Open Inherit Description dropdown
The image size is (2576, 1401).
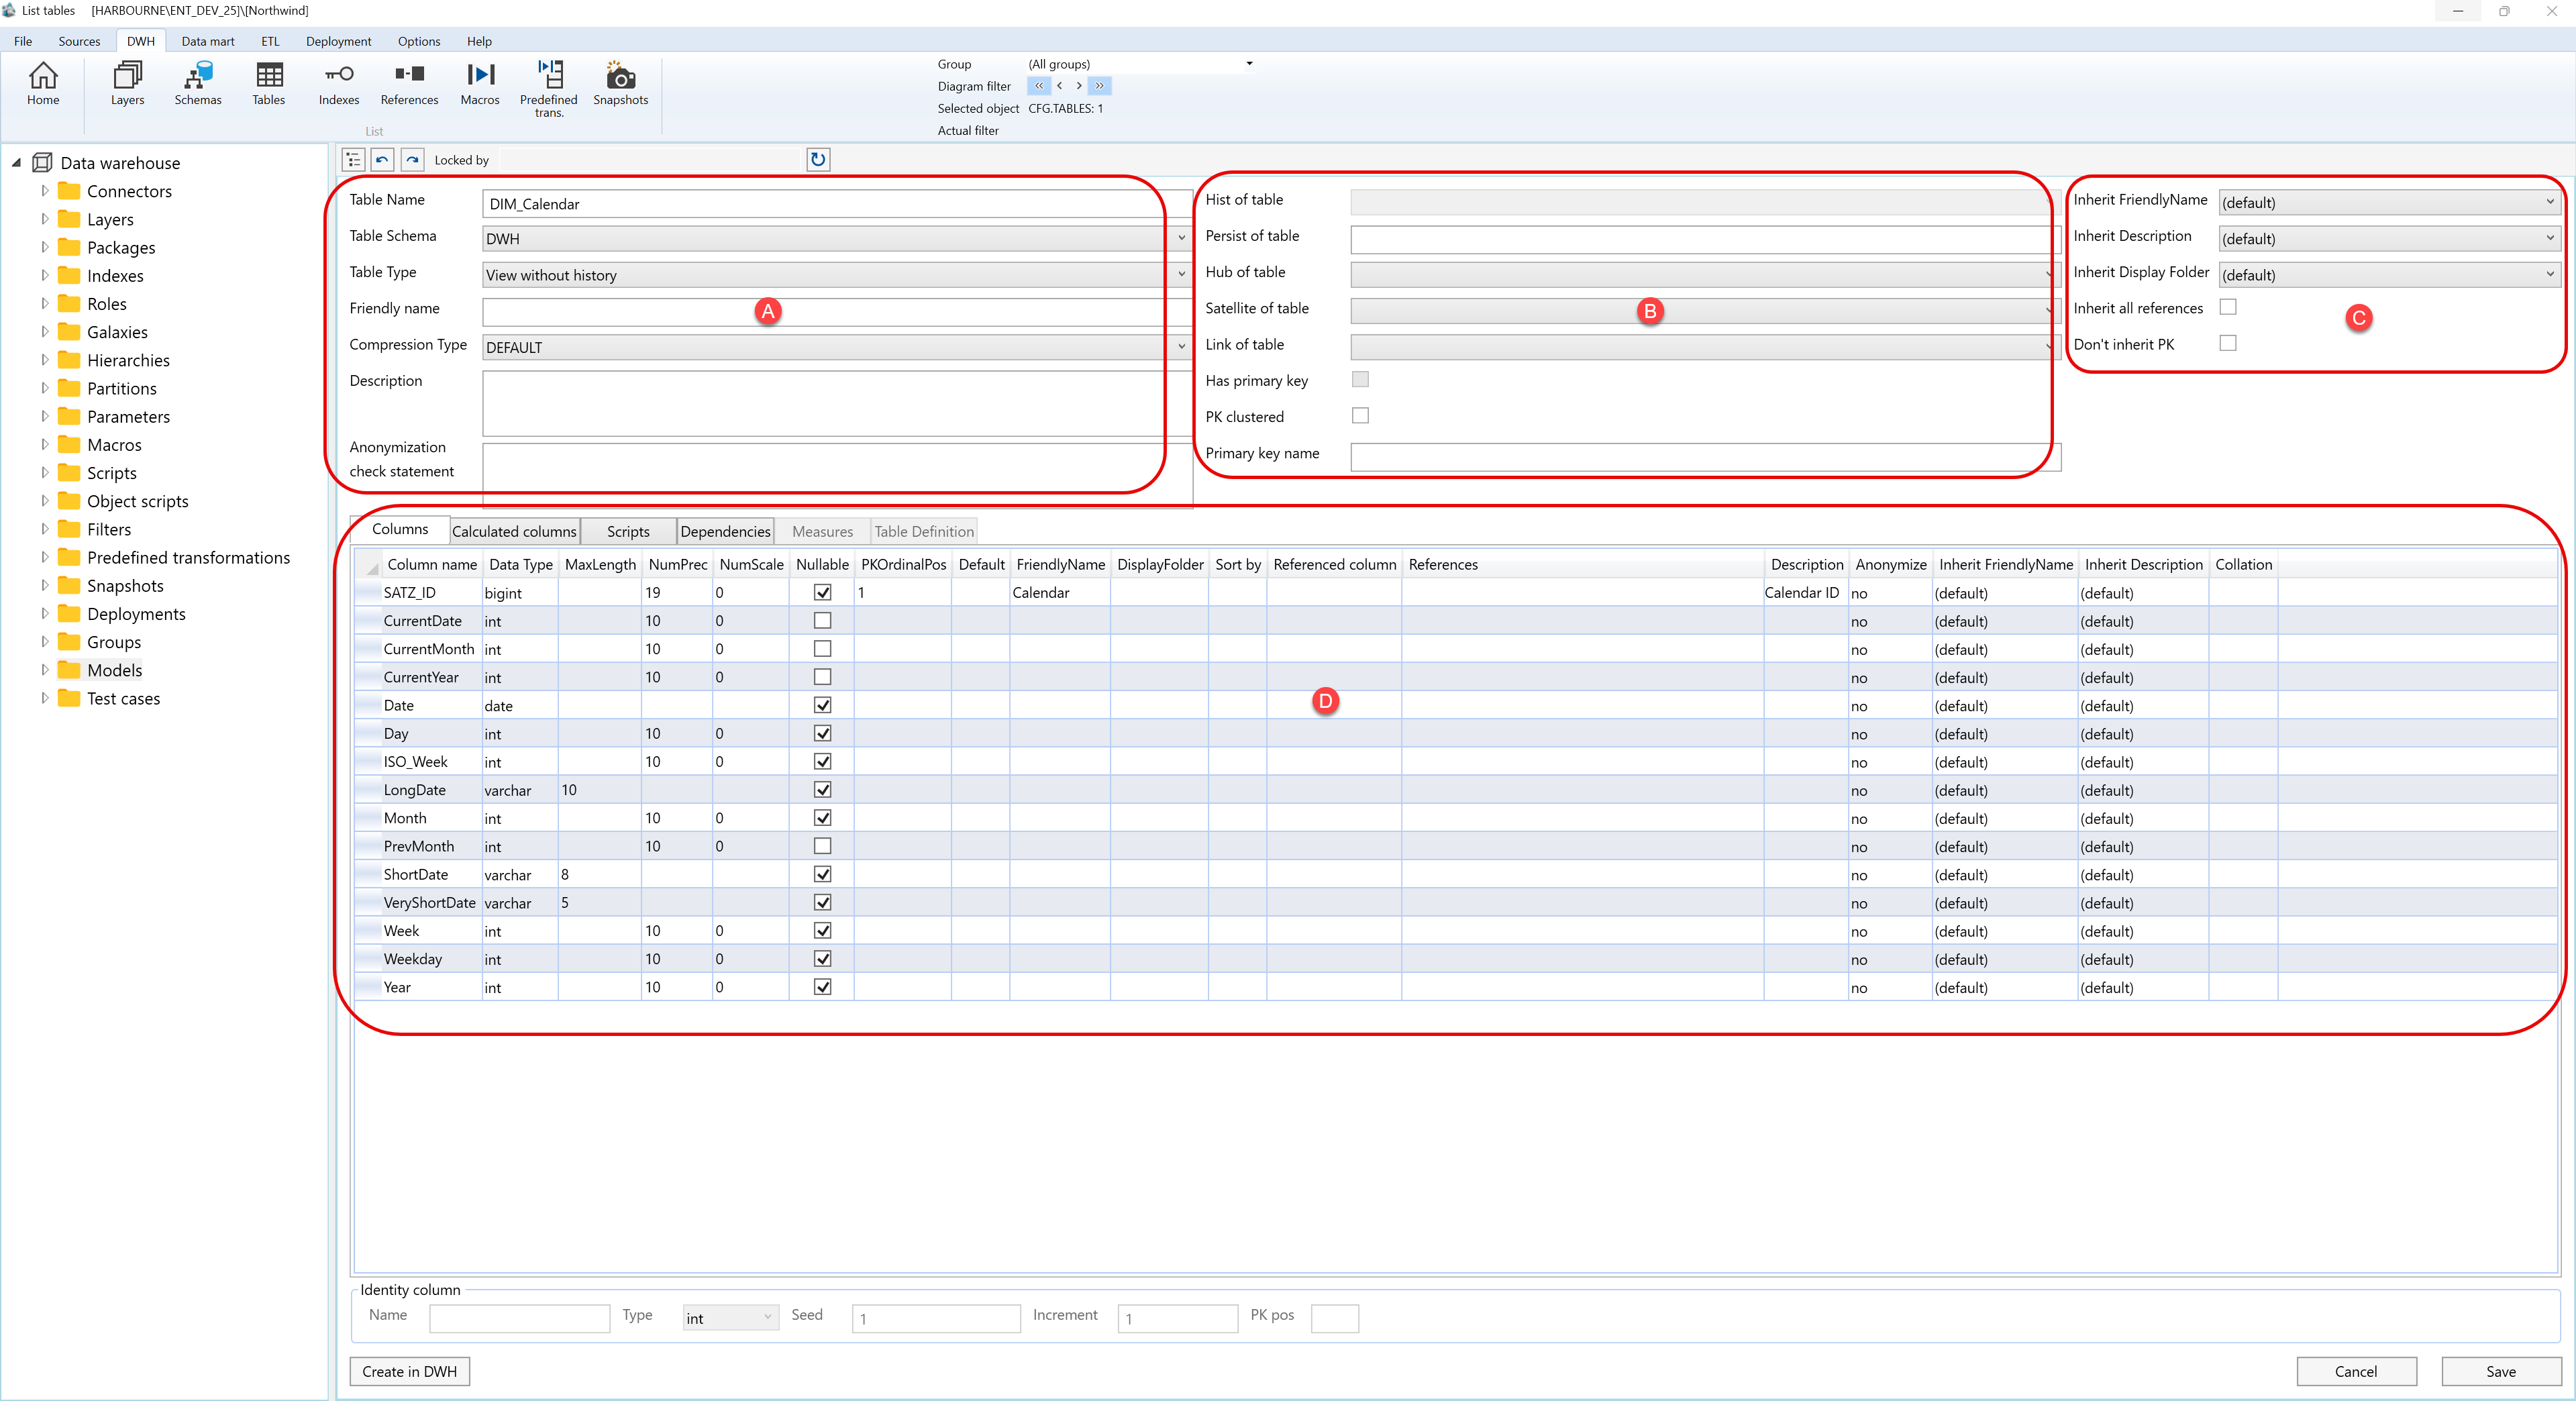[x=2389, y=238]
